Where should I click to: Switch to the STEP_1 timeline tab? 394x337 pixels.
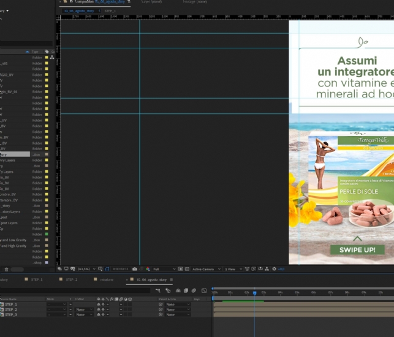coord(37,279)
